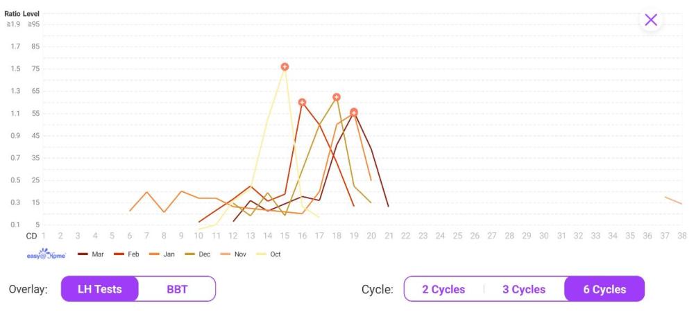Show 3 Cycles on the chart
The width and height of the screenshot is (694, 312).
(x=524, y=289)
